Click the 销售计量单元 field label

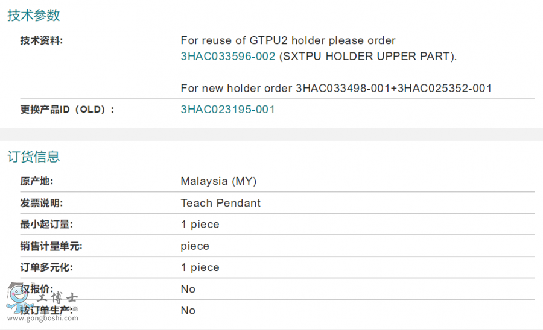tap(51, 246)
